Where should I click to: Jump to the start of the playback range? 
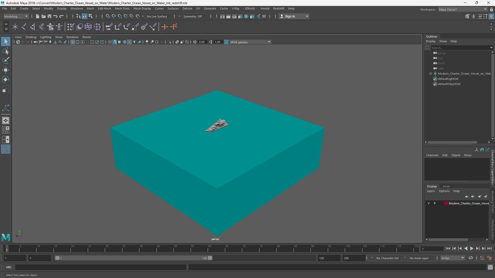[x=448, y=249]
